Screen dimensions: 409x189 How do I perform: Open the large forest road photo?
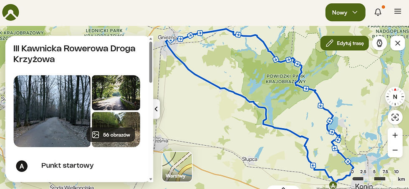coord(52,111)
